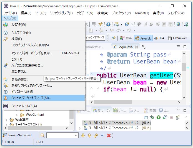Expand the new server icon dropdown arrow

(121, 24)
